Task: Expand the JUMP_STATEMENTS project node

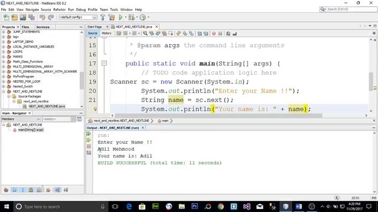Action: 4,32
